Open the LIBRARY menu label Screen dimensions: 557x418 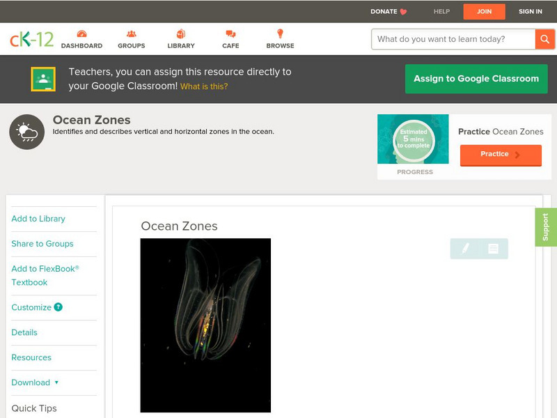pos(181,46)
